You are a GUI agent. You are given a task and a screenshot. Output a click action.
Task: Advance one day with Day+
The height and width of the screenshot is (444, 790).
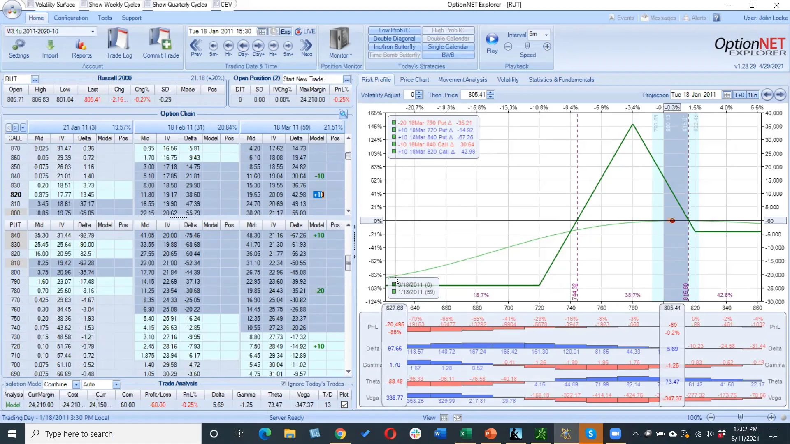pos(258,47)
